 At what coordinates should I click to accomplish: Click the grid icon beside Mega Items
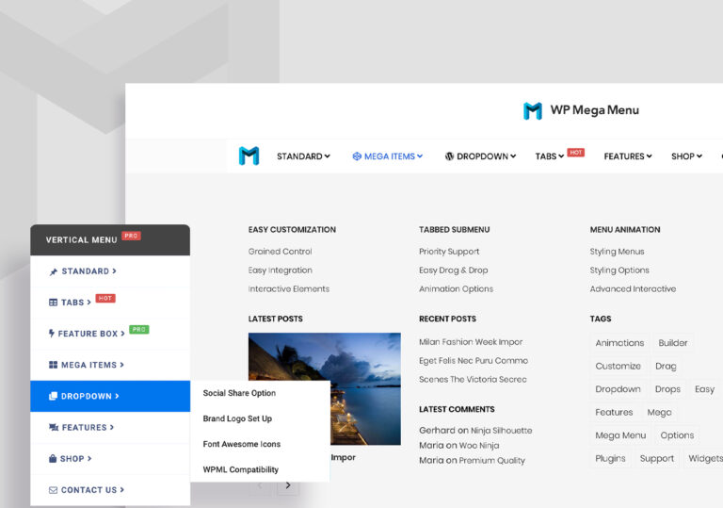[x=53, y=365]
